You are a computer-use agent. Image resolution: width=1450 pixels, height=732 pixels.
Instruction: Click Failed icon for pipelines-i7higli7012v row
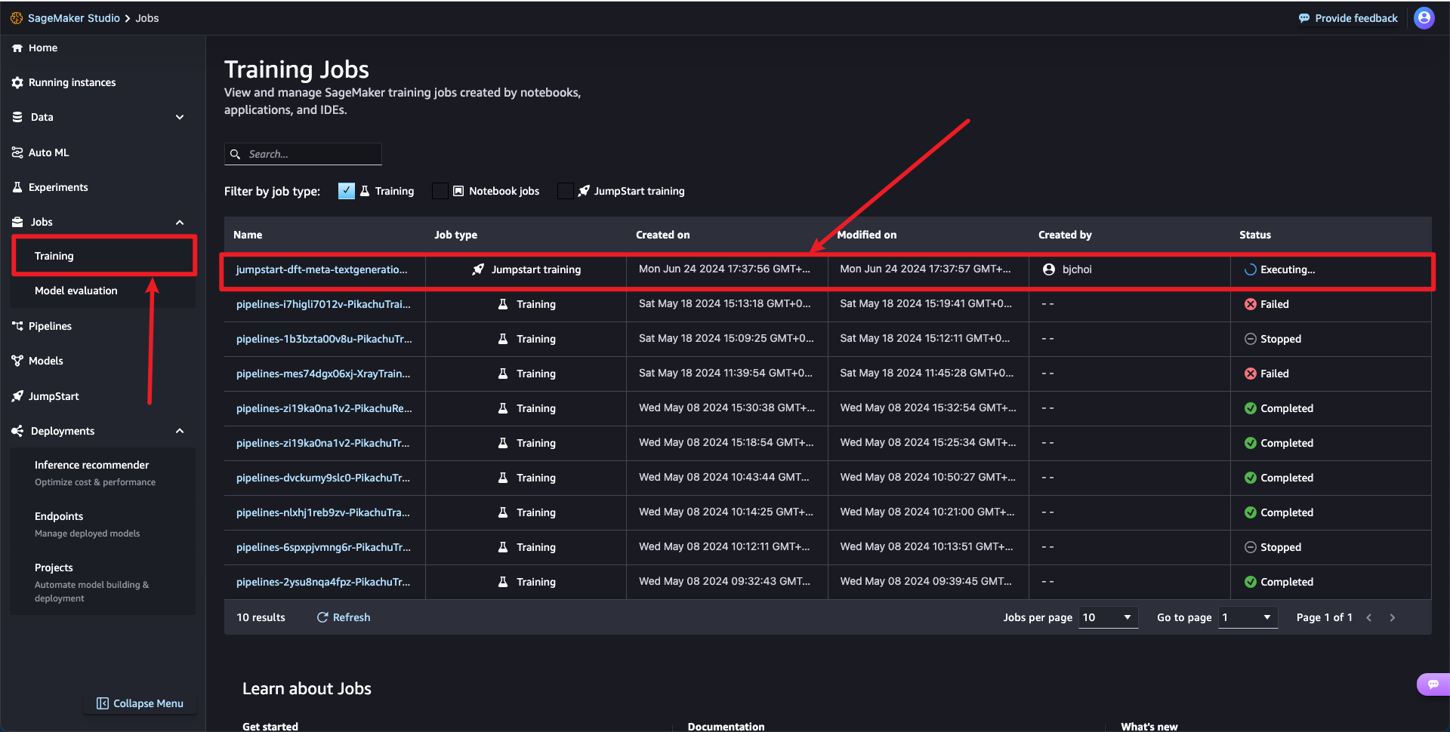click(x=1251, y=304)
